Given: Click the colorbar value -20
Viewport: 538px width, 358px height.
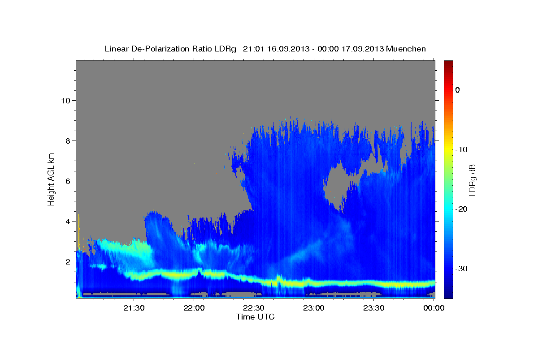Looking at the screenshot, I should (x=461, y=209).
